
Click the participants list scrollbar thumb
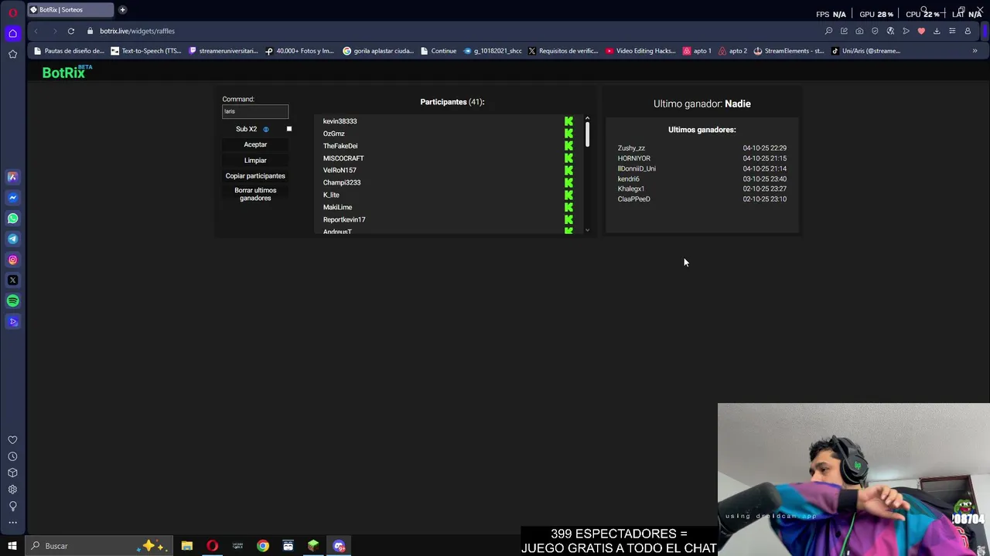[587, 134]
